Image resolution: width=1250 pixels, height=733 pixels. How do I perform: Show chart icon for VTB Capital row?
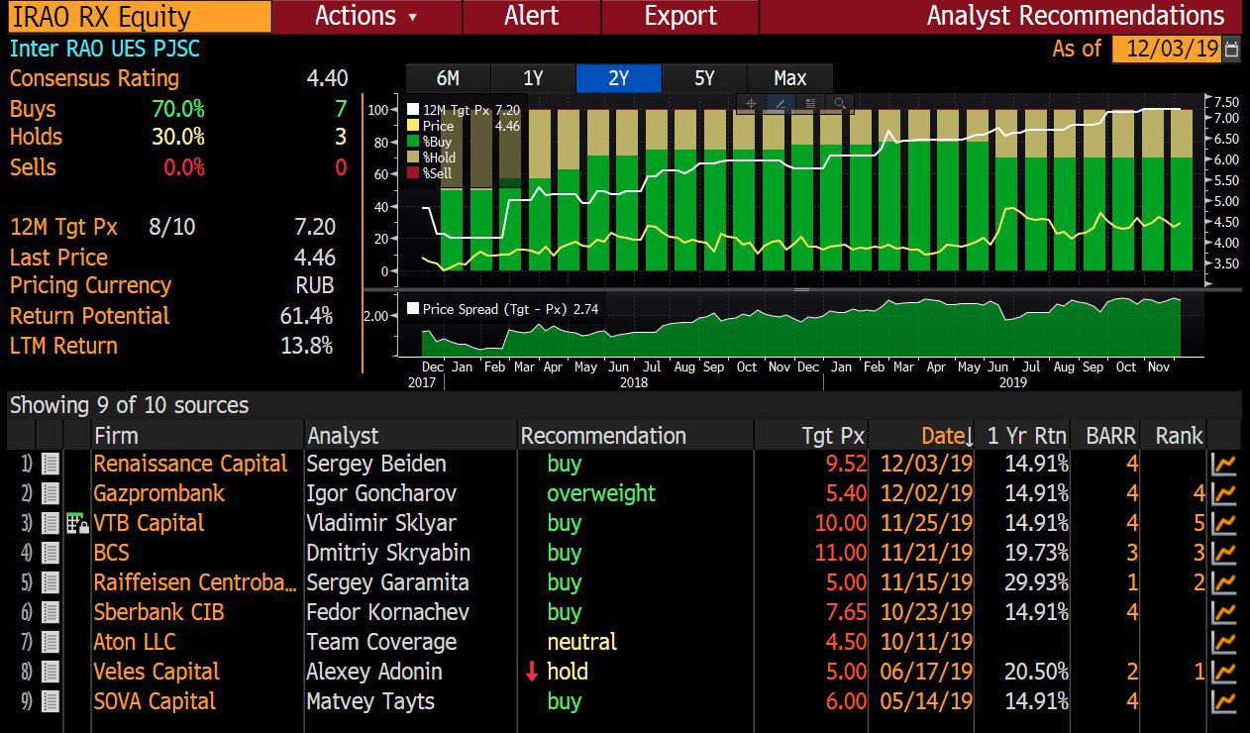[1225, 523]
